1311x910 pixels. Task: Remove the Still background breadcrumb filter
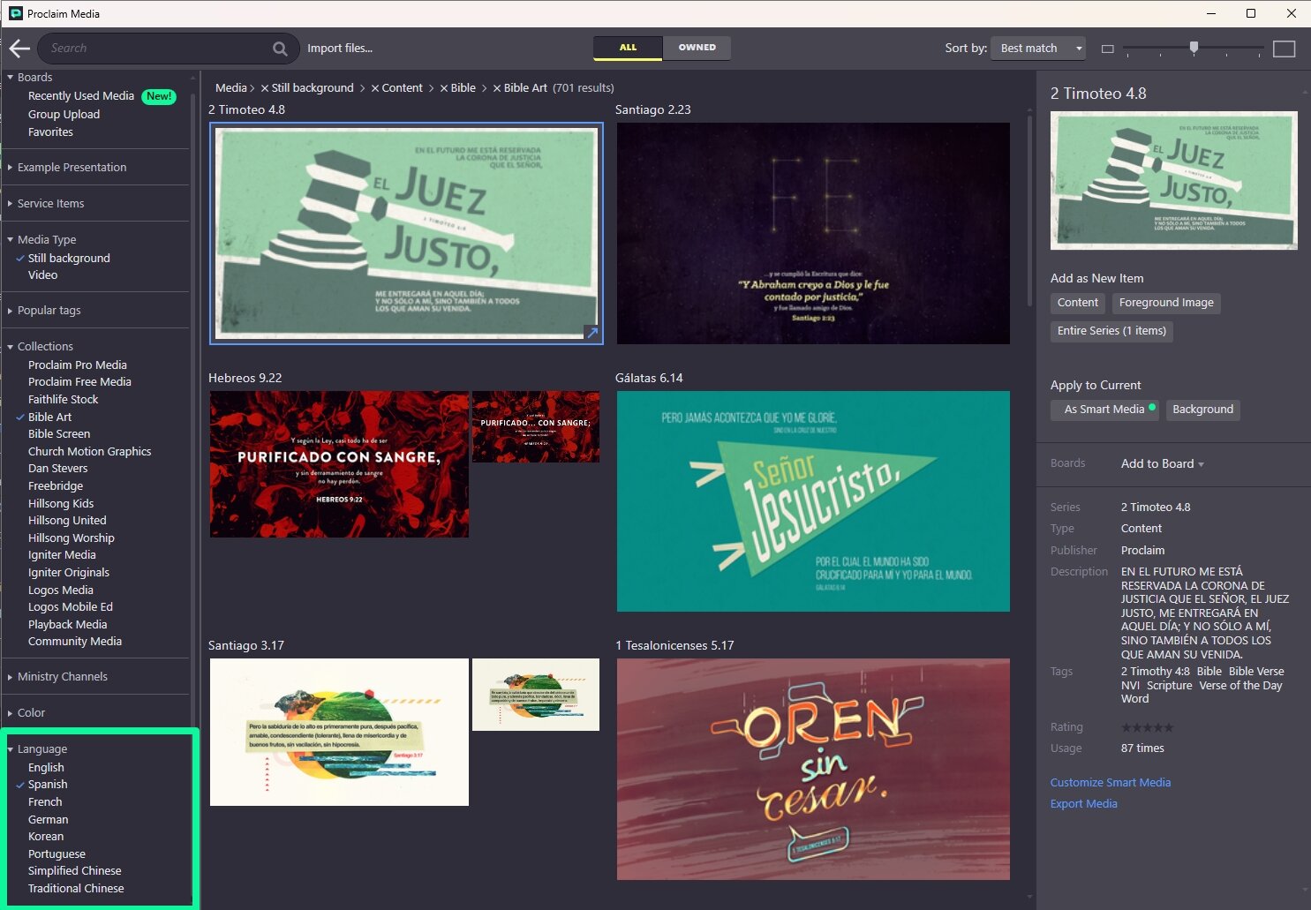point(265,88)
